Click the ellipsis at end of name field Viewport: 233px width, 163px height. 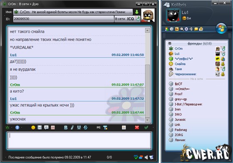click(130, 12)
